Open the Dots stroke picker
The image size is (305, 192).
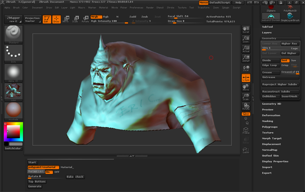[x=14, y=53]
